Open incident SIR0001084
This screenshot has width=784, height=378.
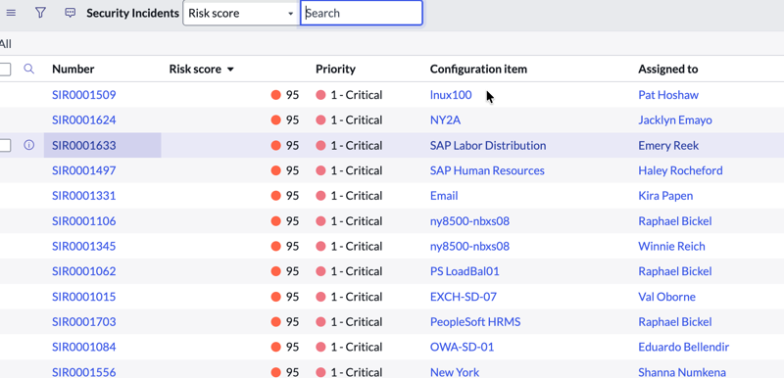[84, 347]
